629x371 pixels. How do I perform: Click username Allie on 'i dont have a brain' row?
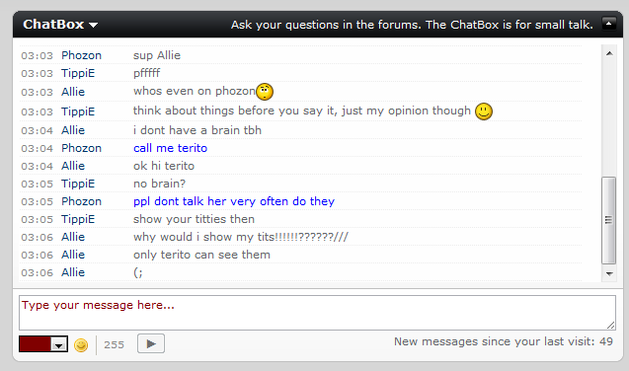pos(73,130)
